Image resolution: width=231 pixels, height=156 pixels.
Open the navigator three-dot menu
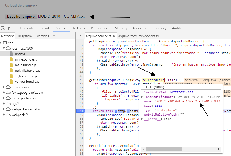[x=71, y=35]
